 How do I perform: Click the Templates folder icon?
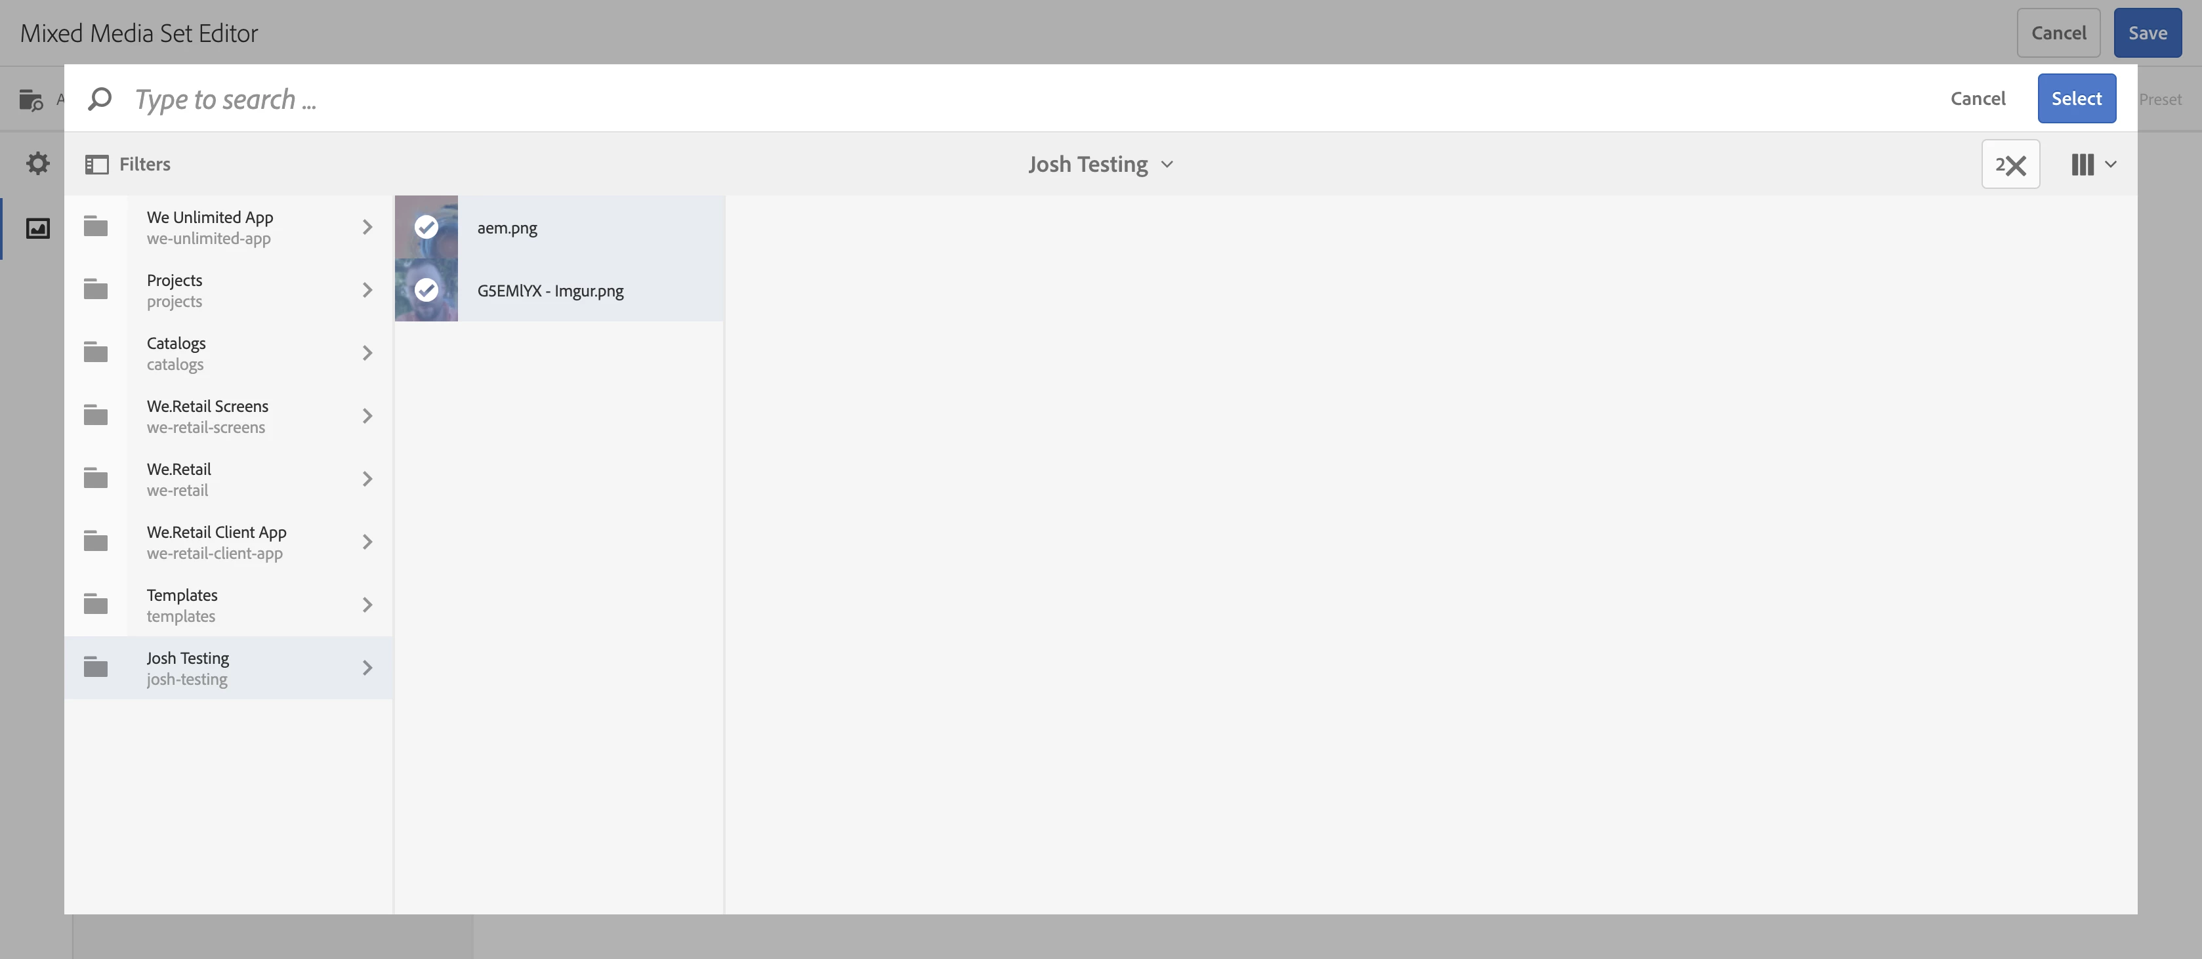(x=96, y=604)
